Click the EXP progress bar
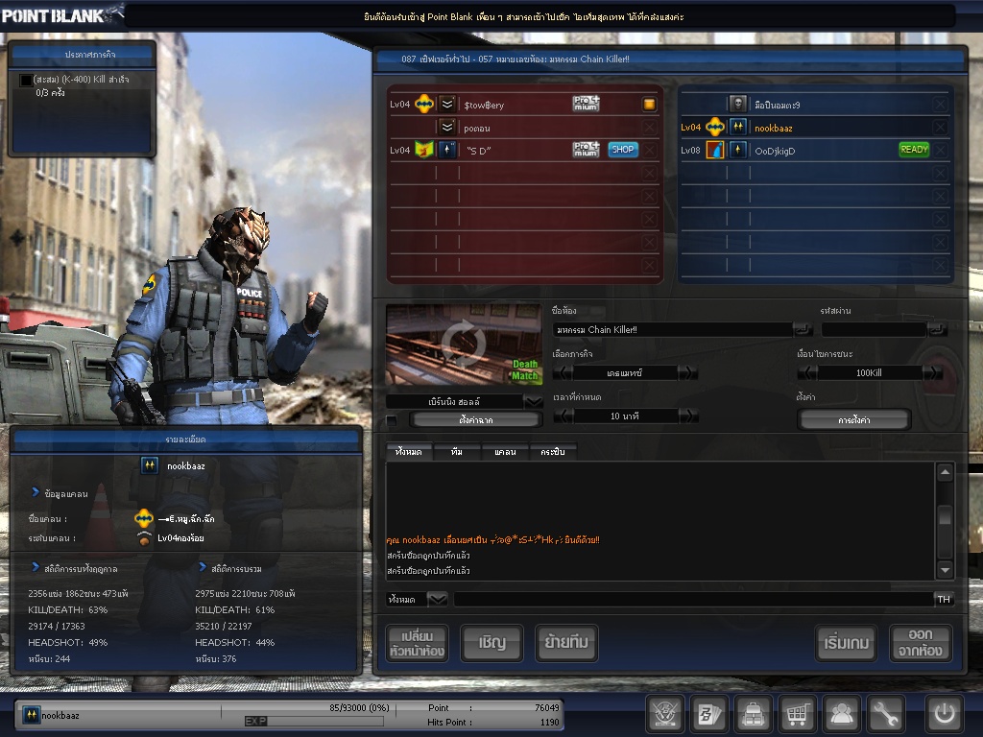Image resolution: width=983 pixels, height=737 pixels. 314,722
